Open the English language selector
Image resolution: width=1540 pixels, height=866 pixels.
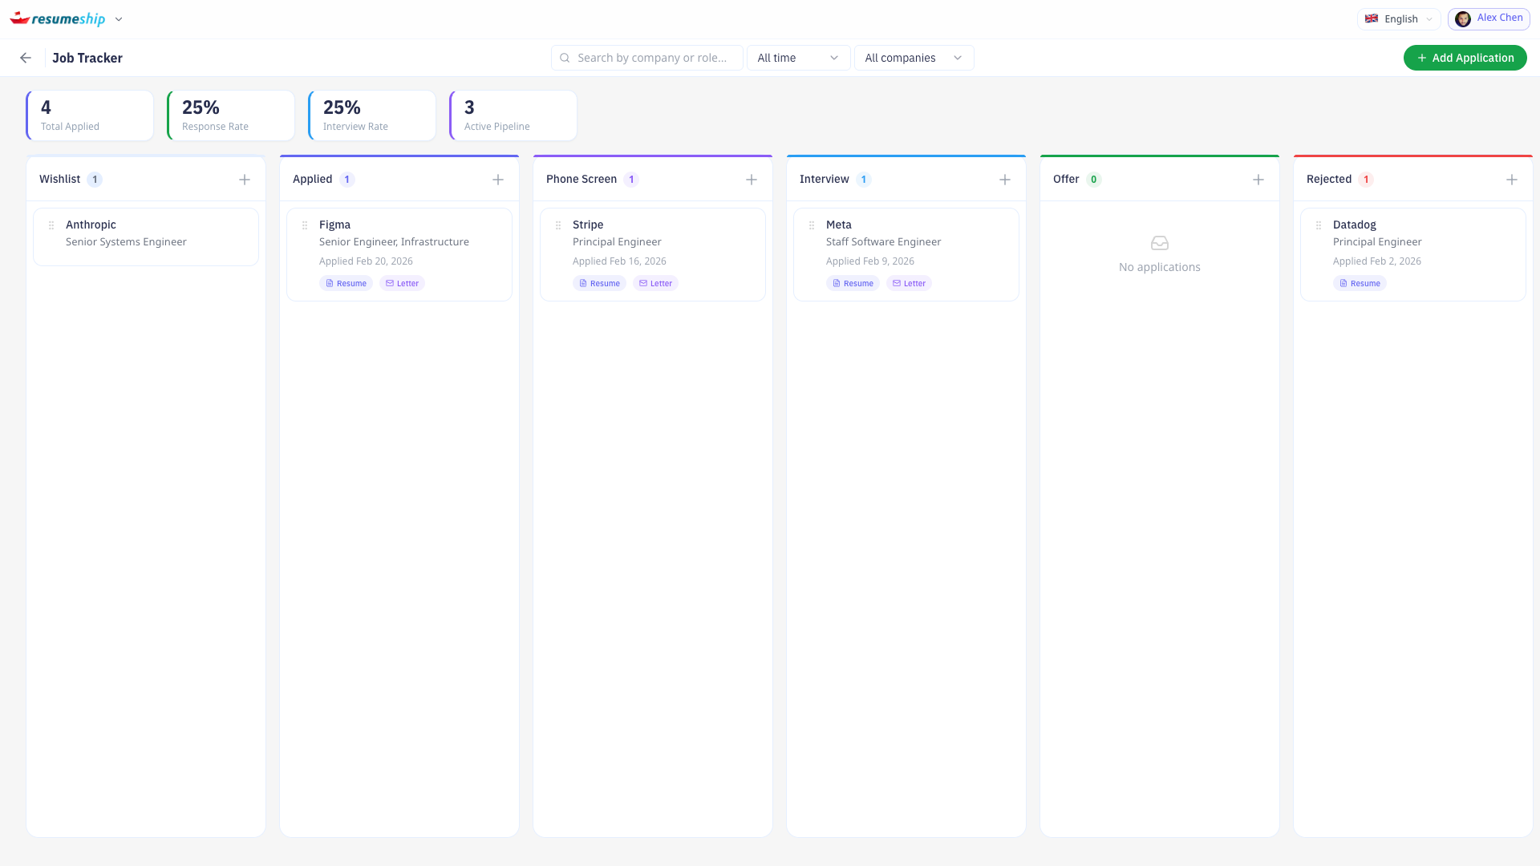[x=1399, y=19]
